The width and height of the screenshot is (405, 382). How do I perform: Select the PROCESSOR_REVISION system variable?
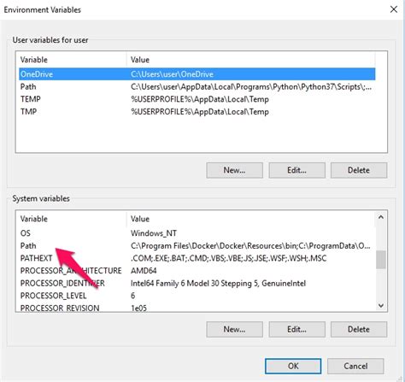pos(197,308)
